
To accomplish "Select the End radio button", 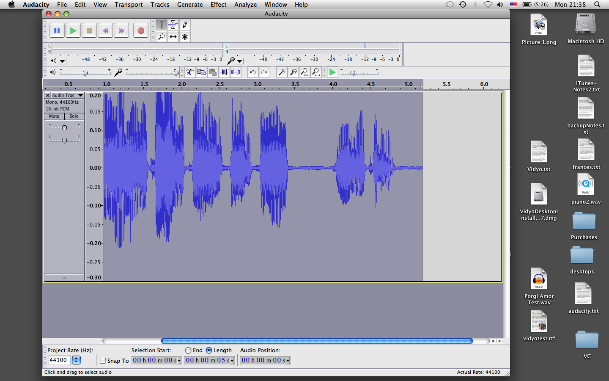I will tap(188, 351).
